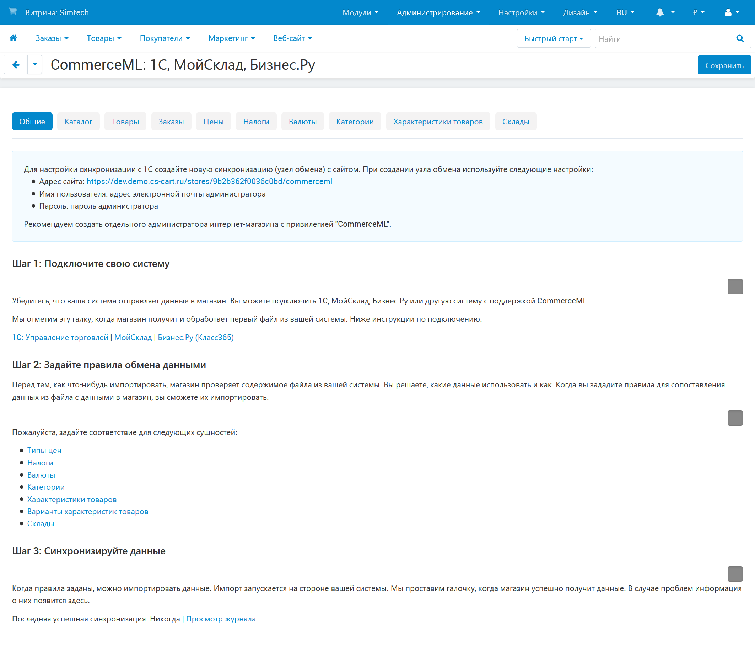The image size is (755, 646).
Task: Open the RU language dropdown
Action: coord(625,12)
